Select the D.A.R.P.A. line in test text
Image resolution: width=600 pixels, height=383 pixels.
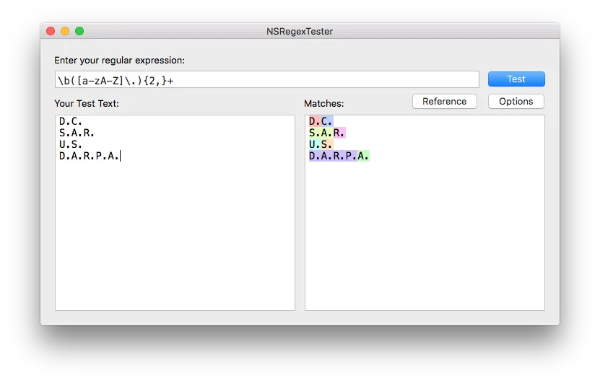(89, 156)
